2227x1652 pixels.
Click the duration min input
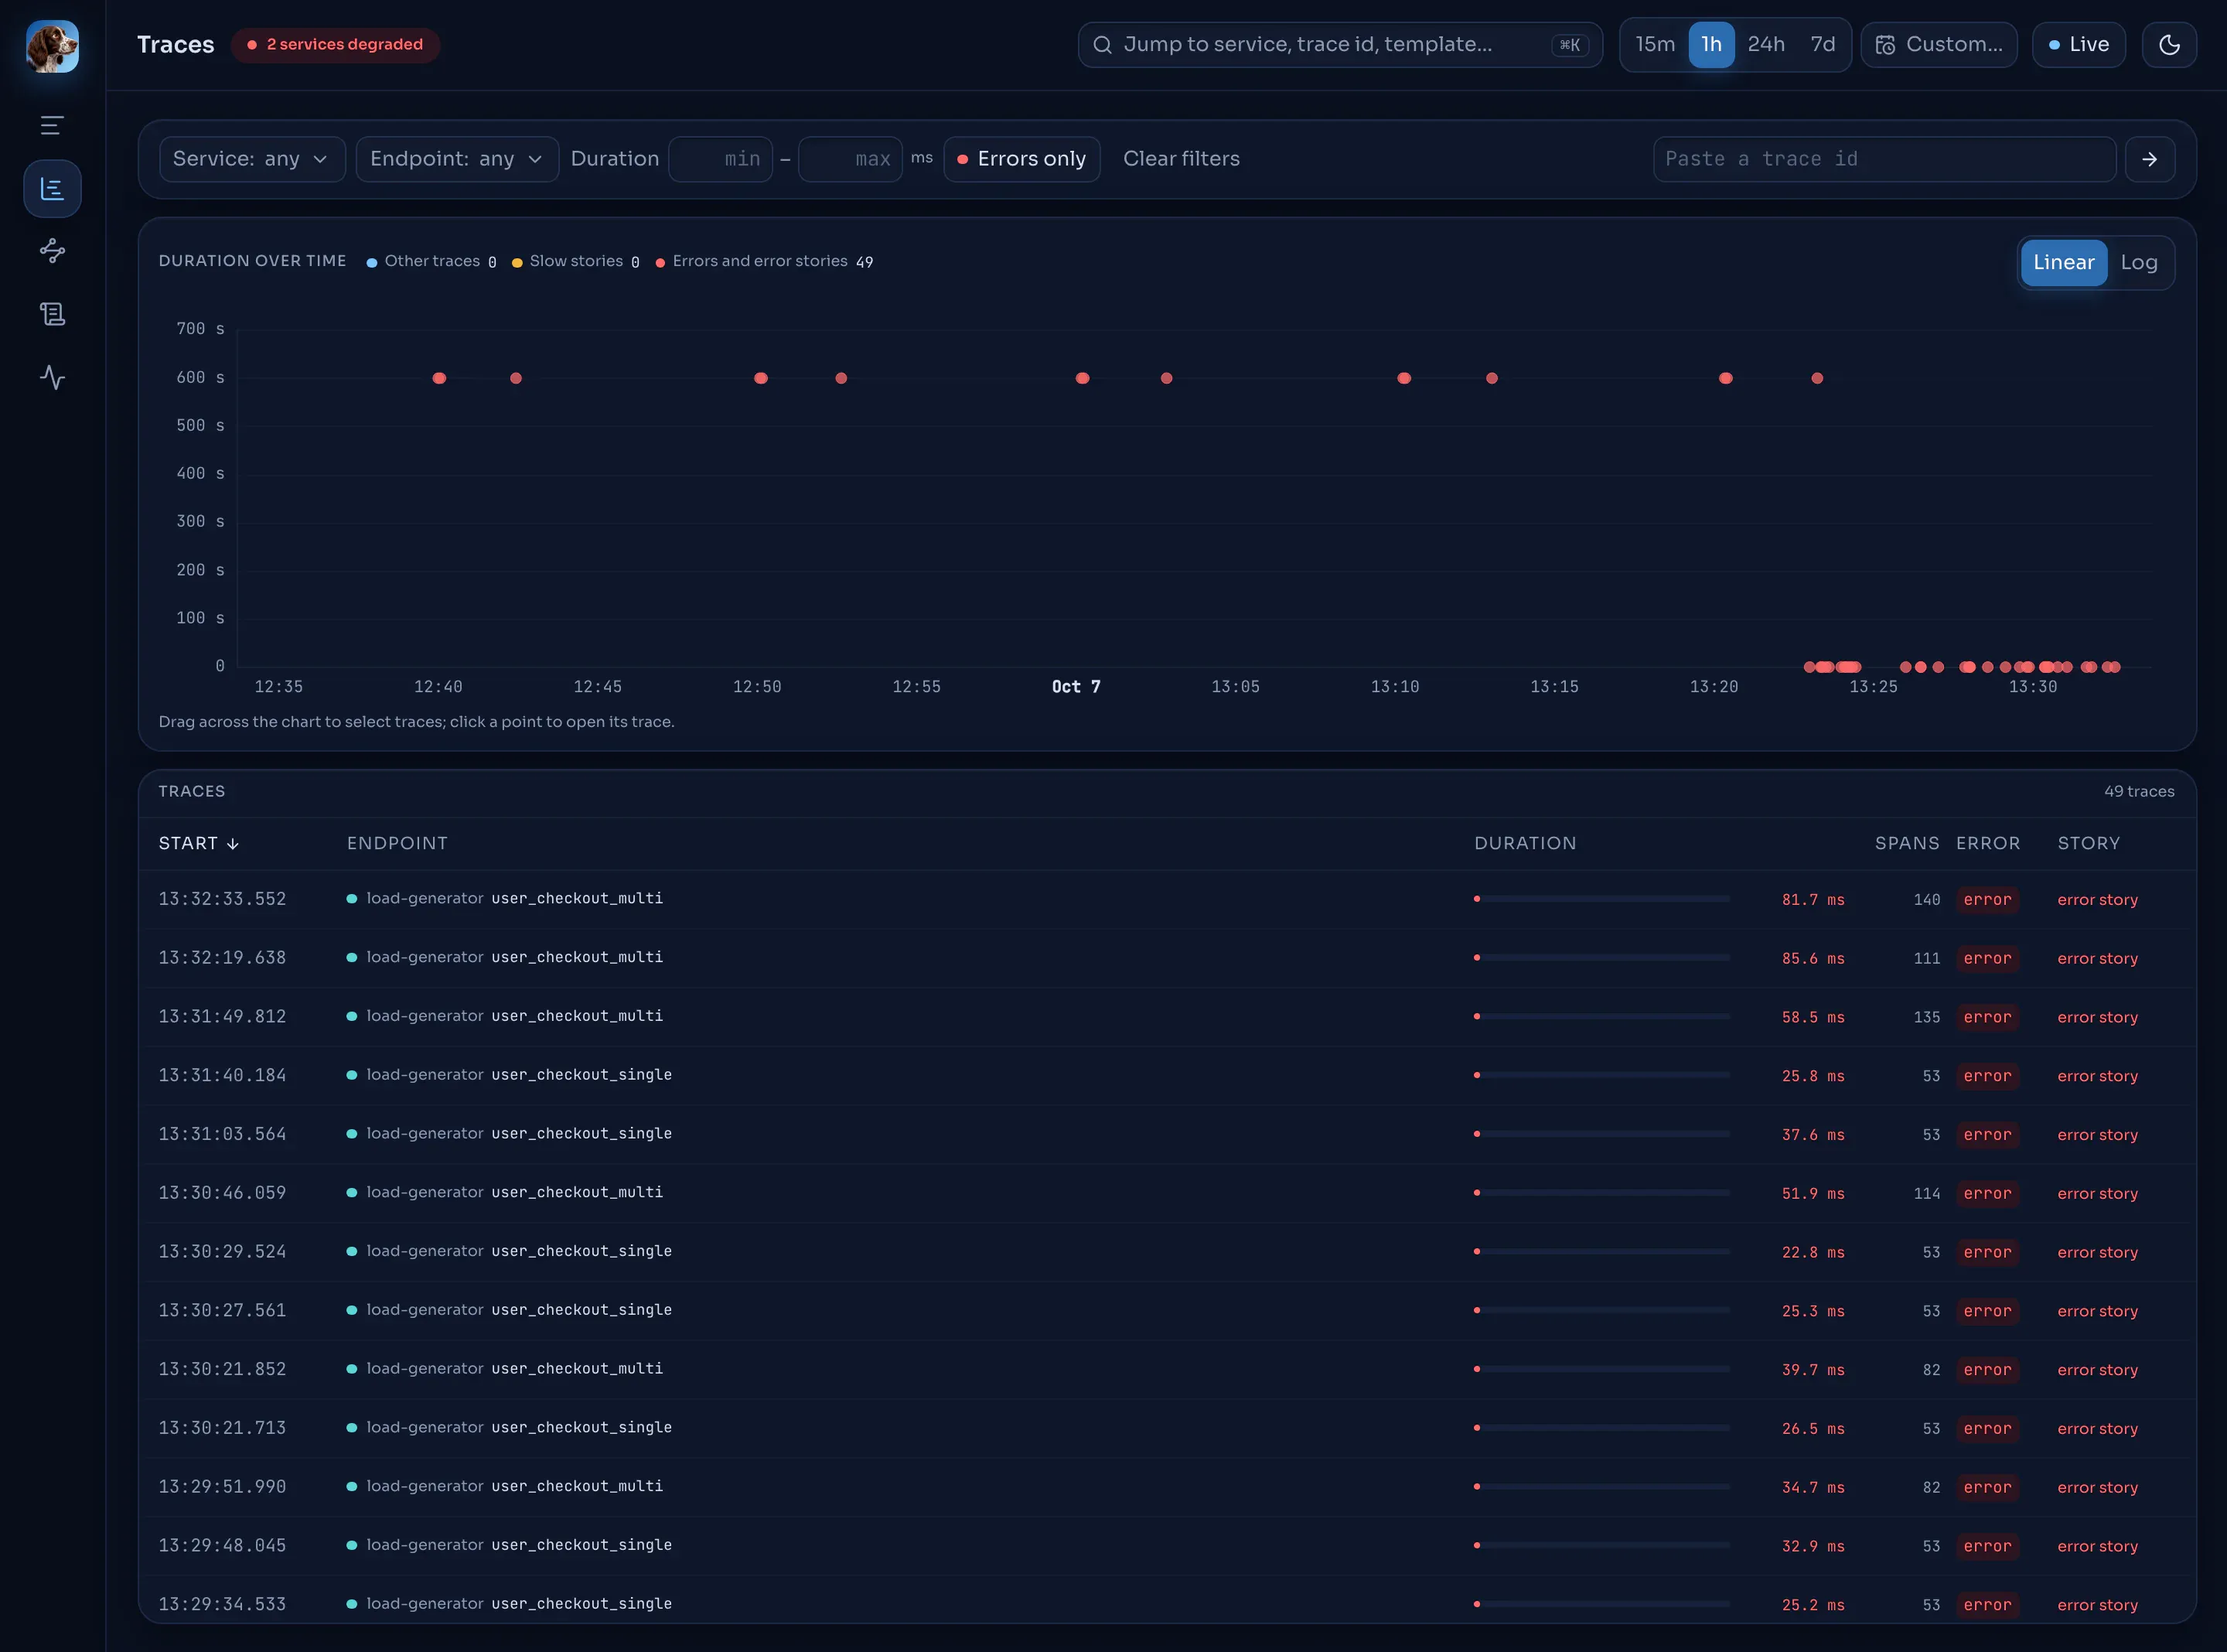721,159
